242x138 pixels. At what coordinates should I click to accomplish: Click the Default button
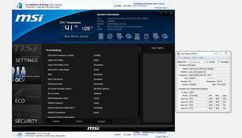pos(101,121)
